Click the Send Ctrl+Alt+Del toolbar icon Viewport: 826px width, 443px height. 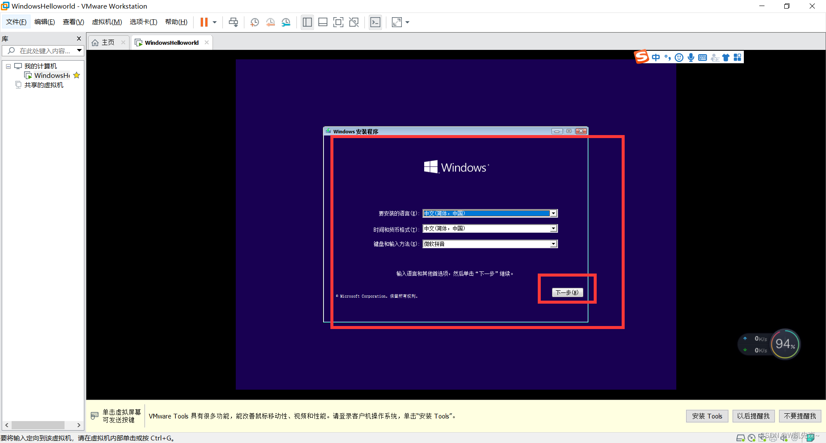(234, 22)
